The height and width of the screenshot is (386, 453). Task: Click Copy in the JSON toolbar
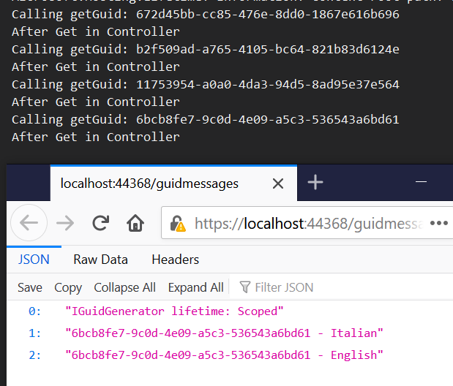click(x=68, y=287)
